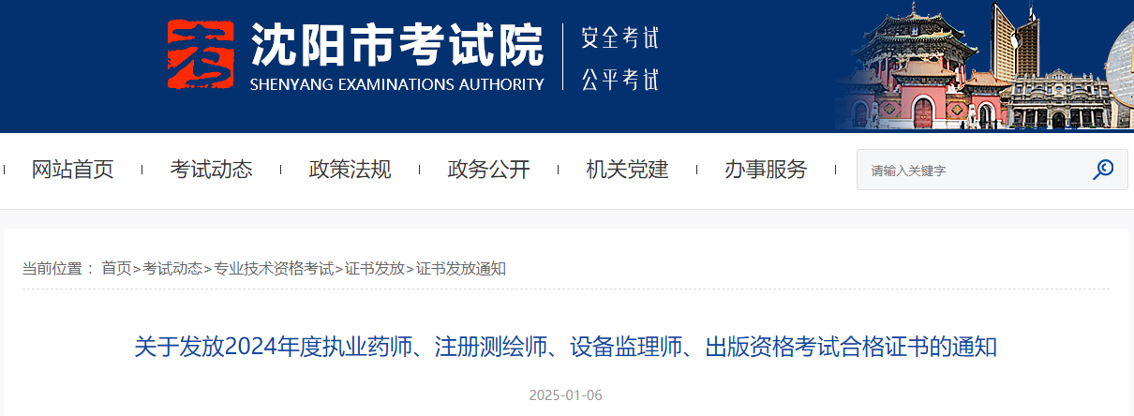Screen dimensions: 1134x416
Task: Open the 办事服务 navigation menu item
Action: pyautogui.click(x=766, y=170)
